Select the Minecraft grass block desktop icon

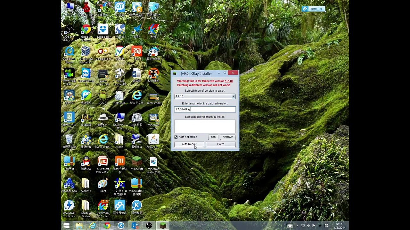137,163
